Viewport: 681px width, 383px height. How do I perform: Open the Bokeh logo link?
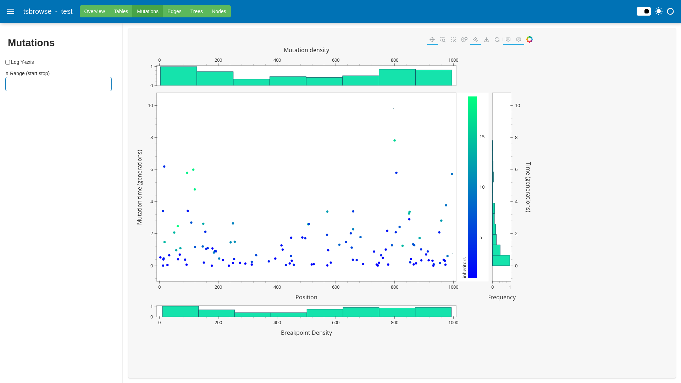530,39
